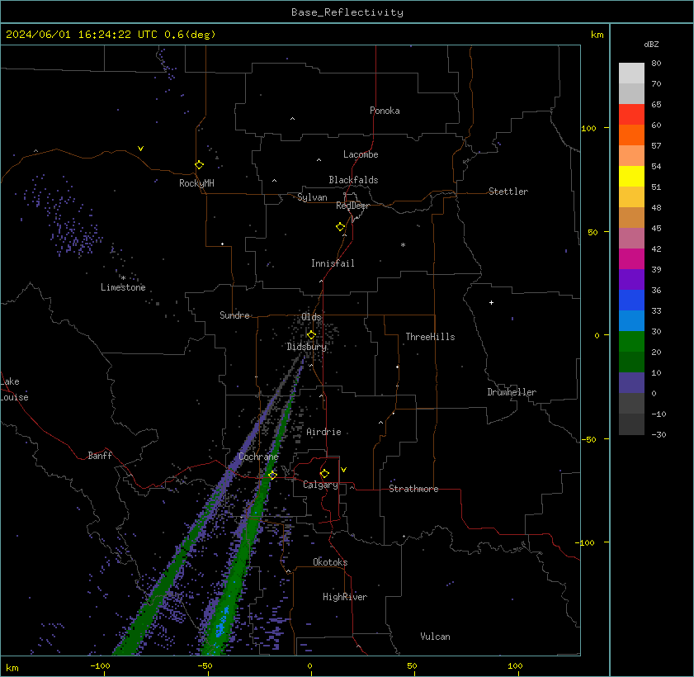This screenshot has width=694, height=677.
Task: Click the Sylvan label
Action: click(x=312, y=197)
